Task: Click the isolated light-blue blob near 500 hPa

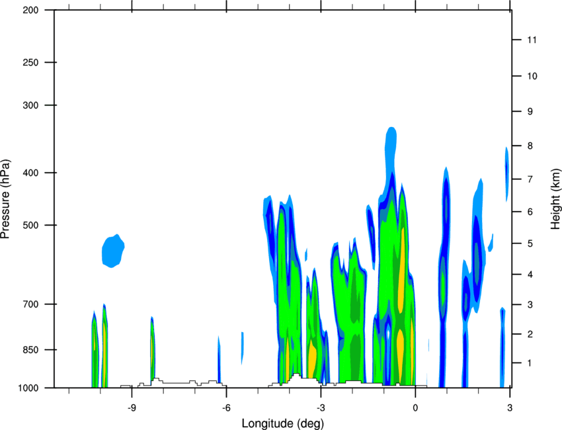Action: tap(113, 251)
